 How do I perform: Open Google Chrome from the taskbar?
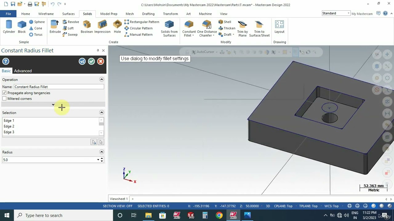219,215
